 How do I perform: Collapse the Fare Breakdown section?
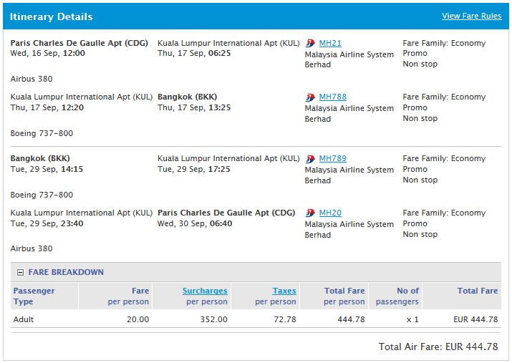[20, 272]
